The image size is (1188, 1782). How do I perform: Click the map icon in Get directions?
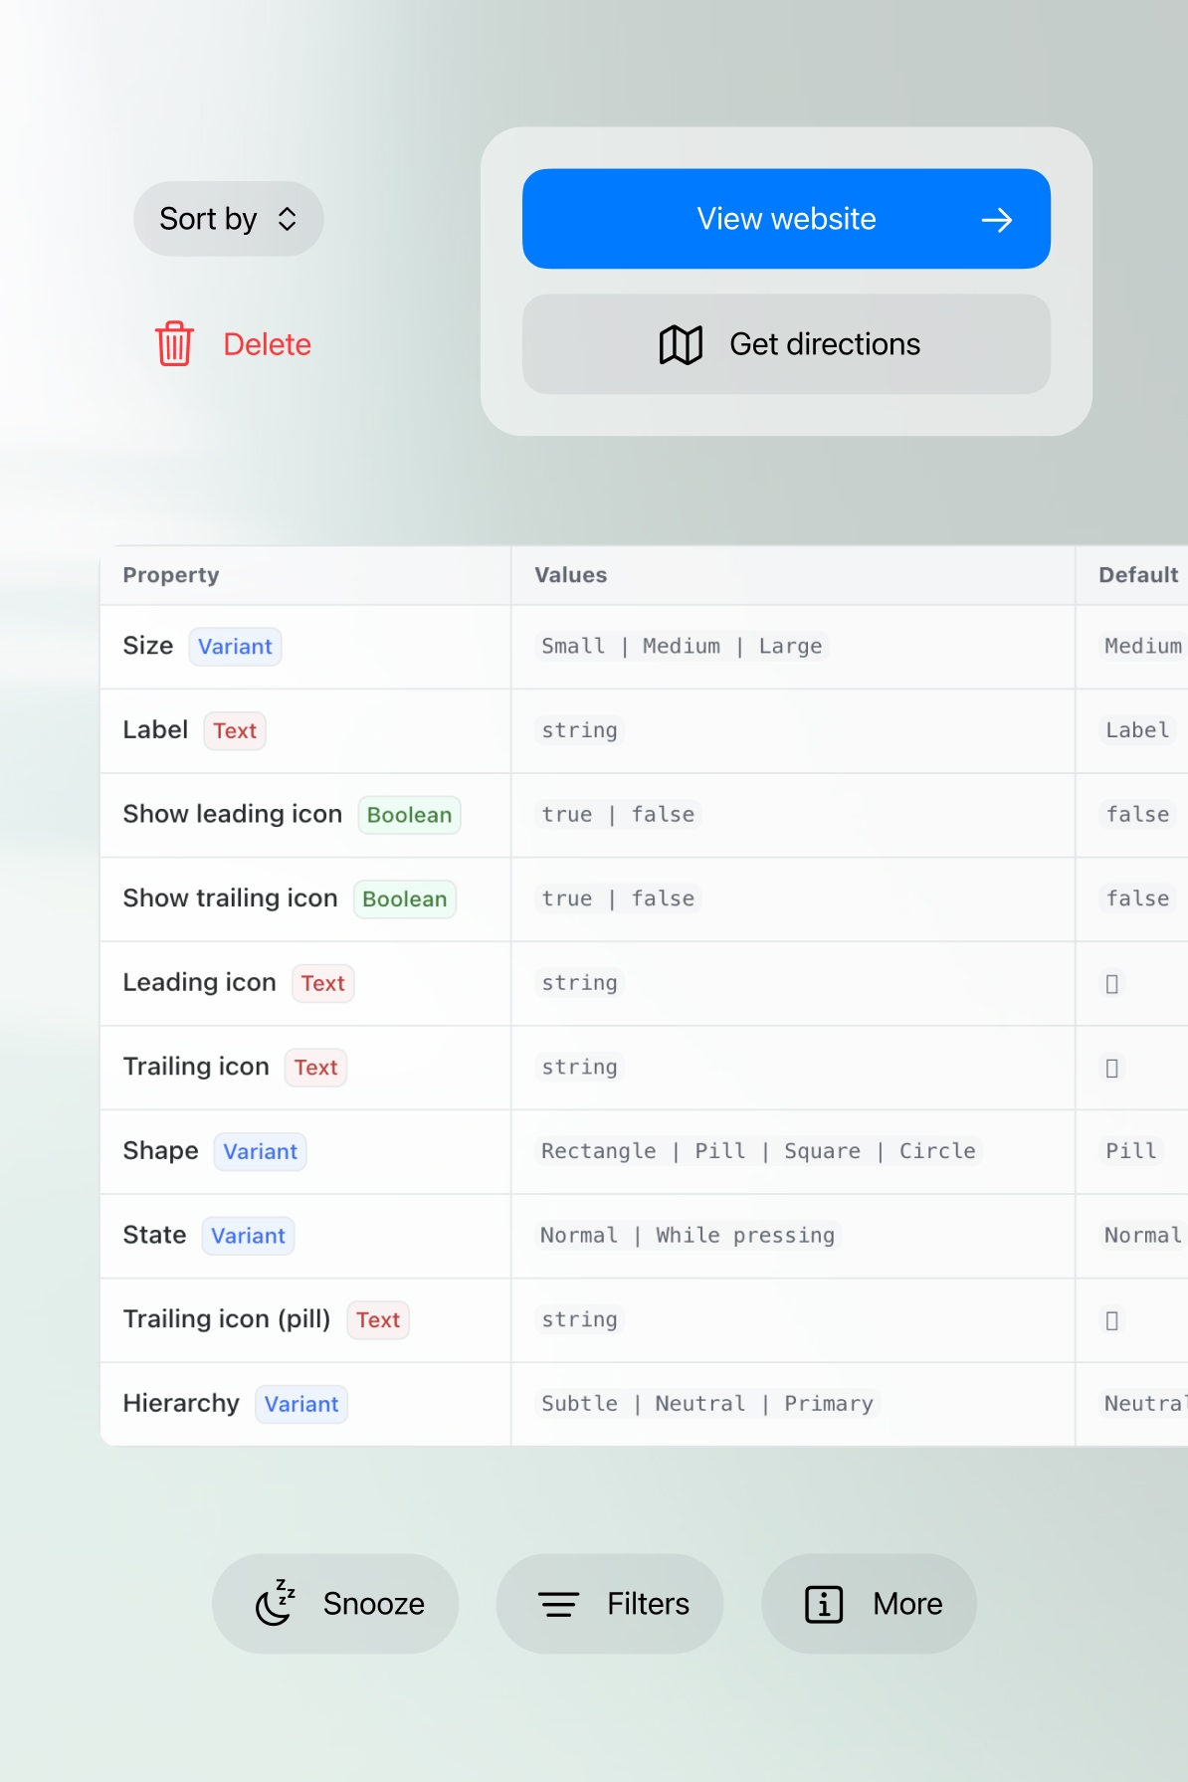pyautogui.click(x=682, y=344)
